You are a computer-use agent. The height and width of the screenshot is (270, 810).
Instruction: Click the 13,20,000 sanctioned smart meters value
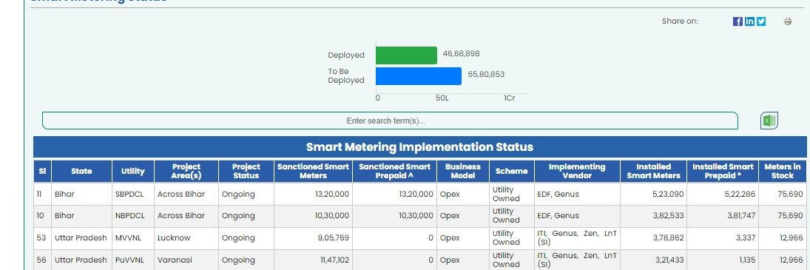point(332,194)
